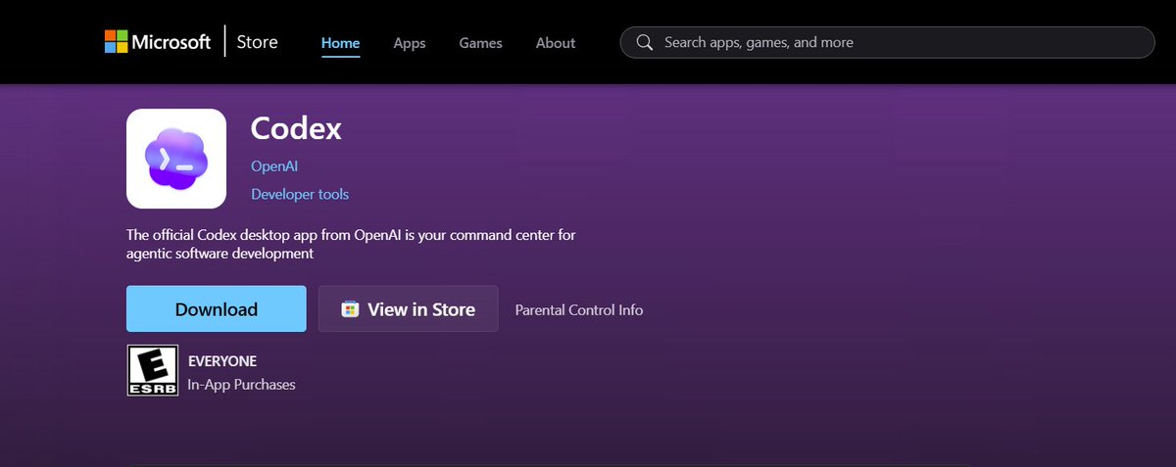Click the Download button

217,309
